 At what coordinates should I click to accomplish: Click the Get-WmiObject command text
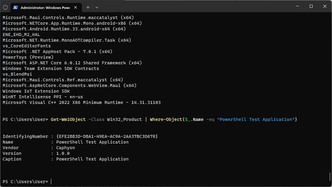click(68, 119)
